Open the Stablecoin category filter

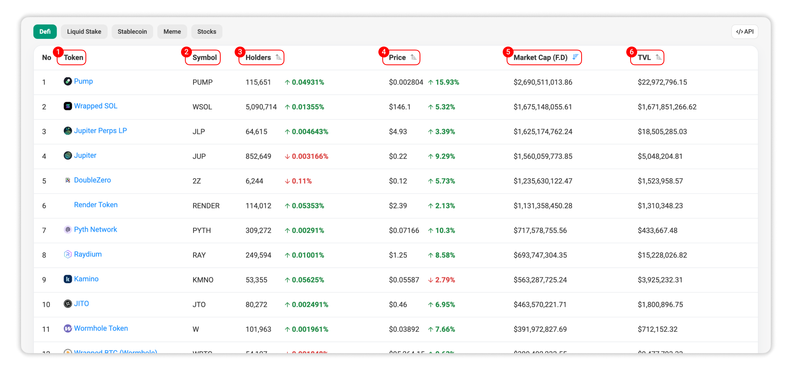(x=132, y=31)
